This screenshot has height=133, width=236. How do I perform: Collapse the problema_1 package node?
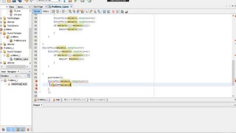pyautogui.click(x=4, y=55)
